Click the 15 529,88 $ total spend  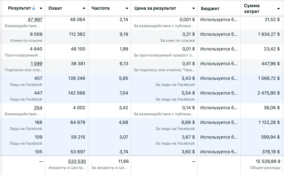pos(268,161)
